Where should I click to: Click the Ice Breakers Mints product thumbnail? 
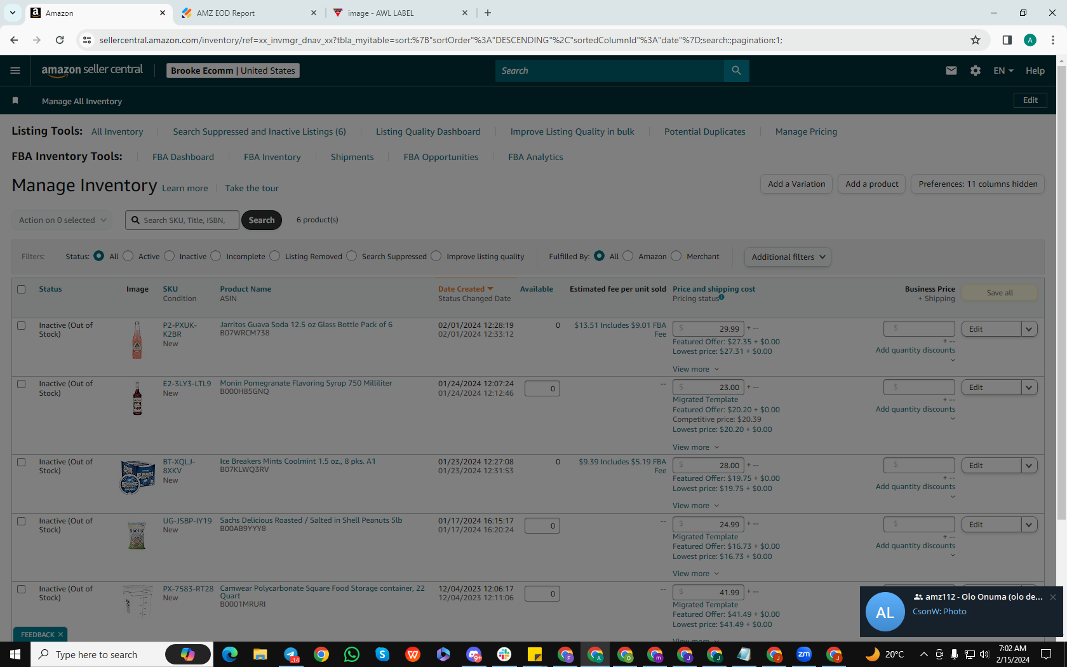click(x=138, y=476)
